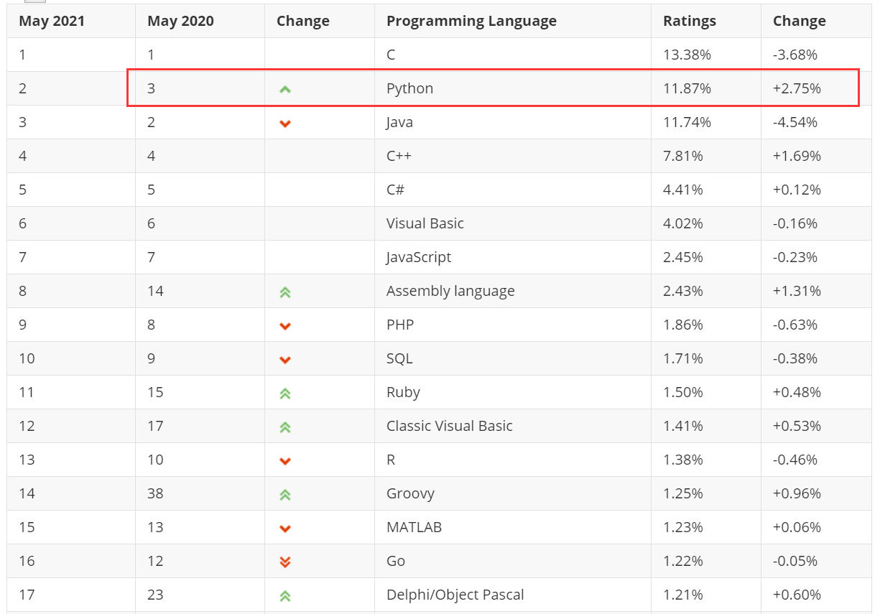Image resolution: width=880 pixels, height=614 pixels.
Task: Click the double up arrow for Assembly language
Action: click(x=285, y=292)
